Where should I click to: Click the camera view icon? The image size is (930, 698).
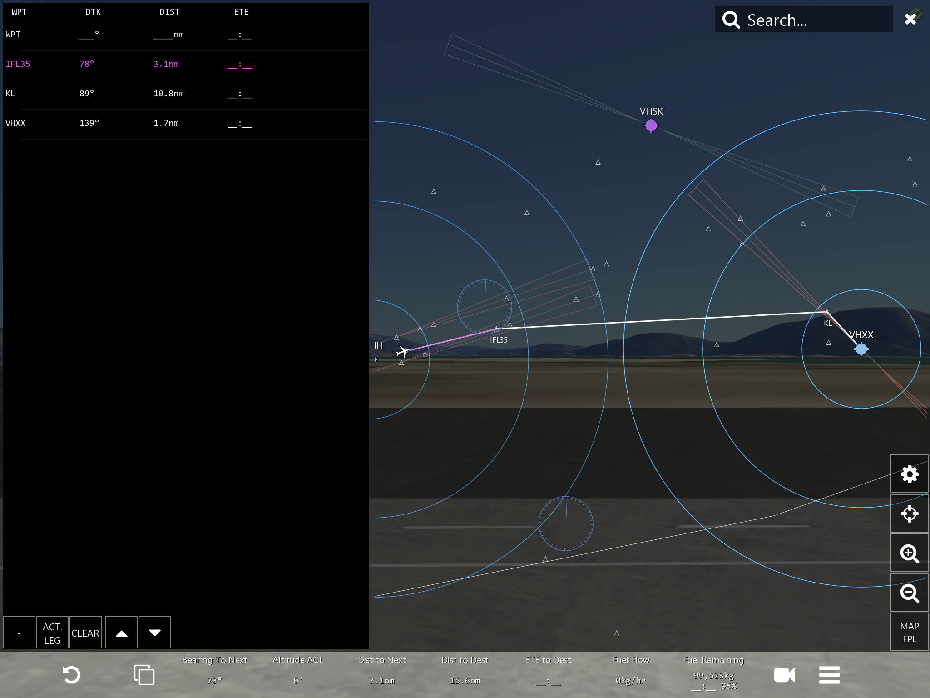tap(784, 675)
